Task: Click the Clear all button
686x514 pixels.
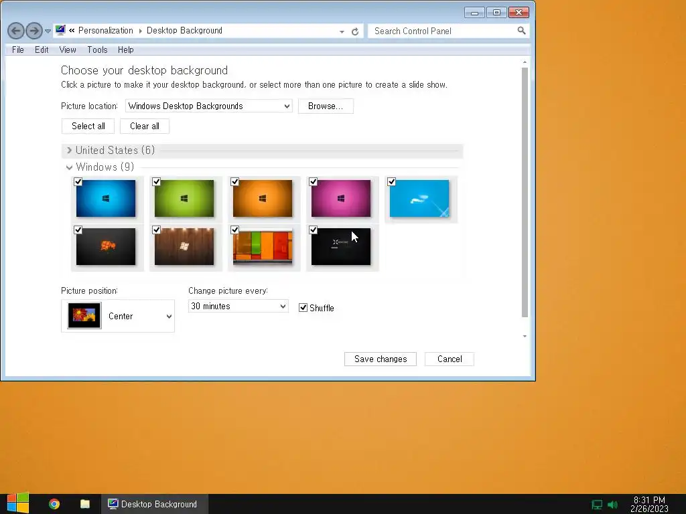Action: pyautogui.click(x=145, y=126)
